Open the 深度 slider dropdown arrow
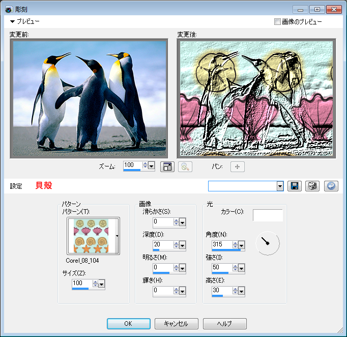Image resolution: width=347 pixels, height=337 pixels. (183, 244)
